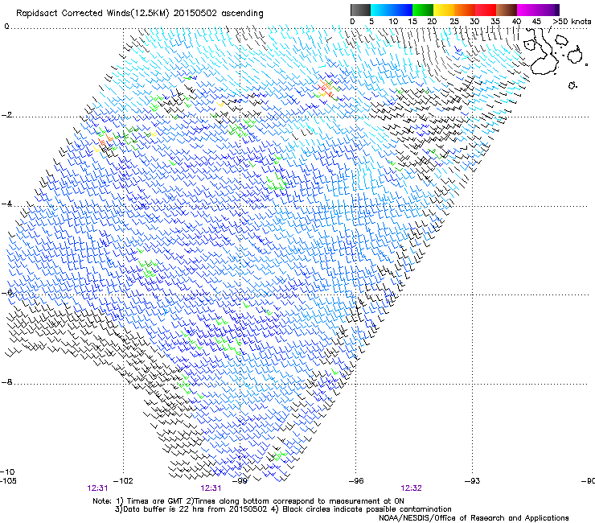Click the longitude label '-102'

click(123, 481)
